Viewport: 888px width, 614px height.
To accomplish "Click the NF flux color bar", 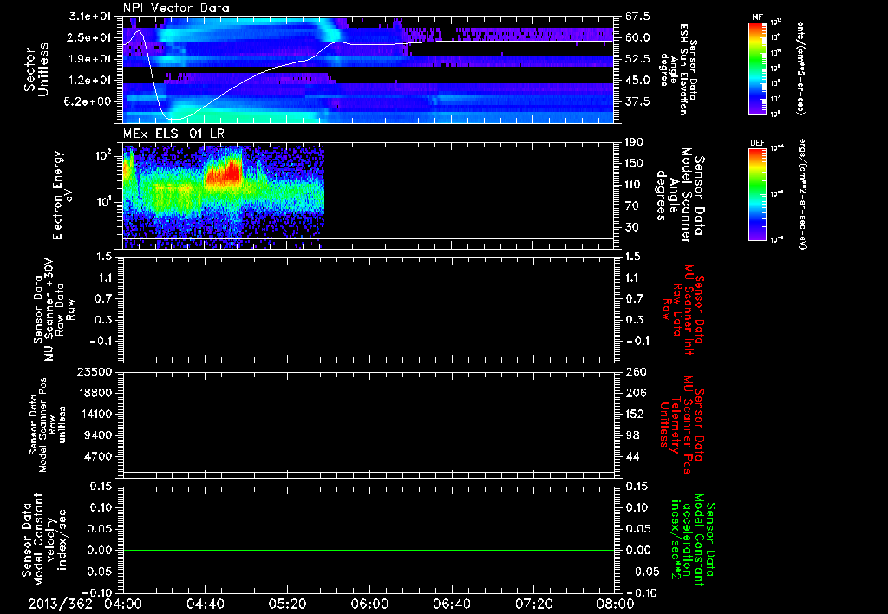I will [758, 69].
